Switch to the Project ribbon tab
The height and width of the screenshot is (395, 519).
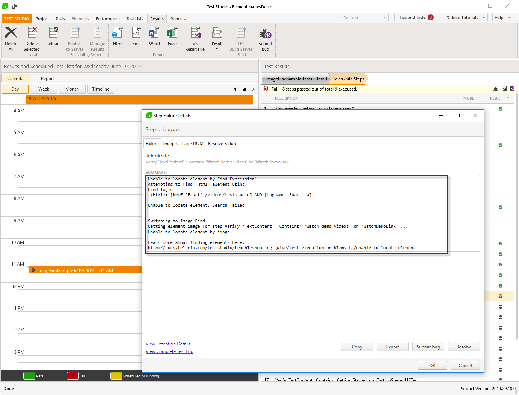point(42,19)
